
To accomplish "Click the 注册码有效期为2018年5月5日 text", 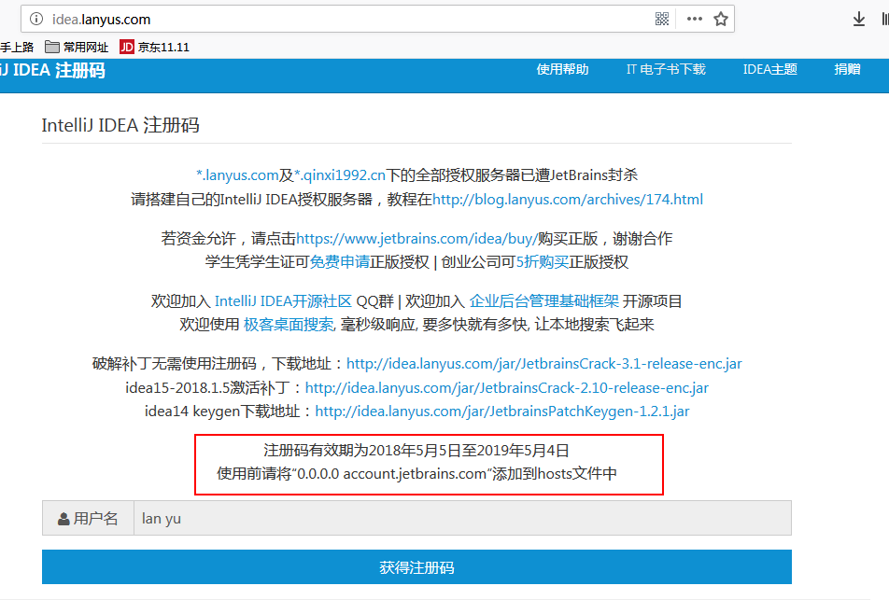I will [x=416, y=451].
